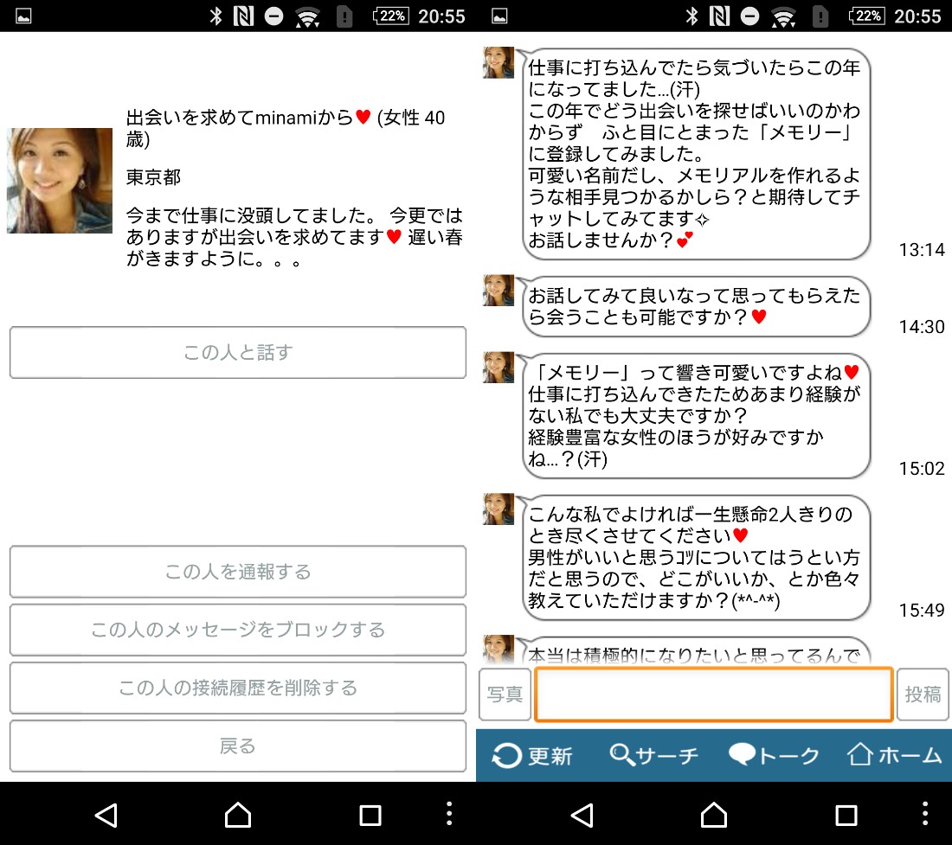The width and height of the screenshot is (952, 845).
Task: Focus the chat message input field
Action: coord(714,695)
